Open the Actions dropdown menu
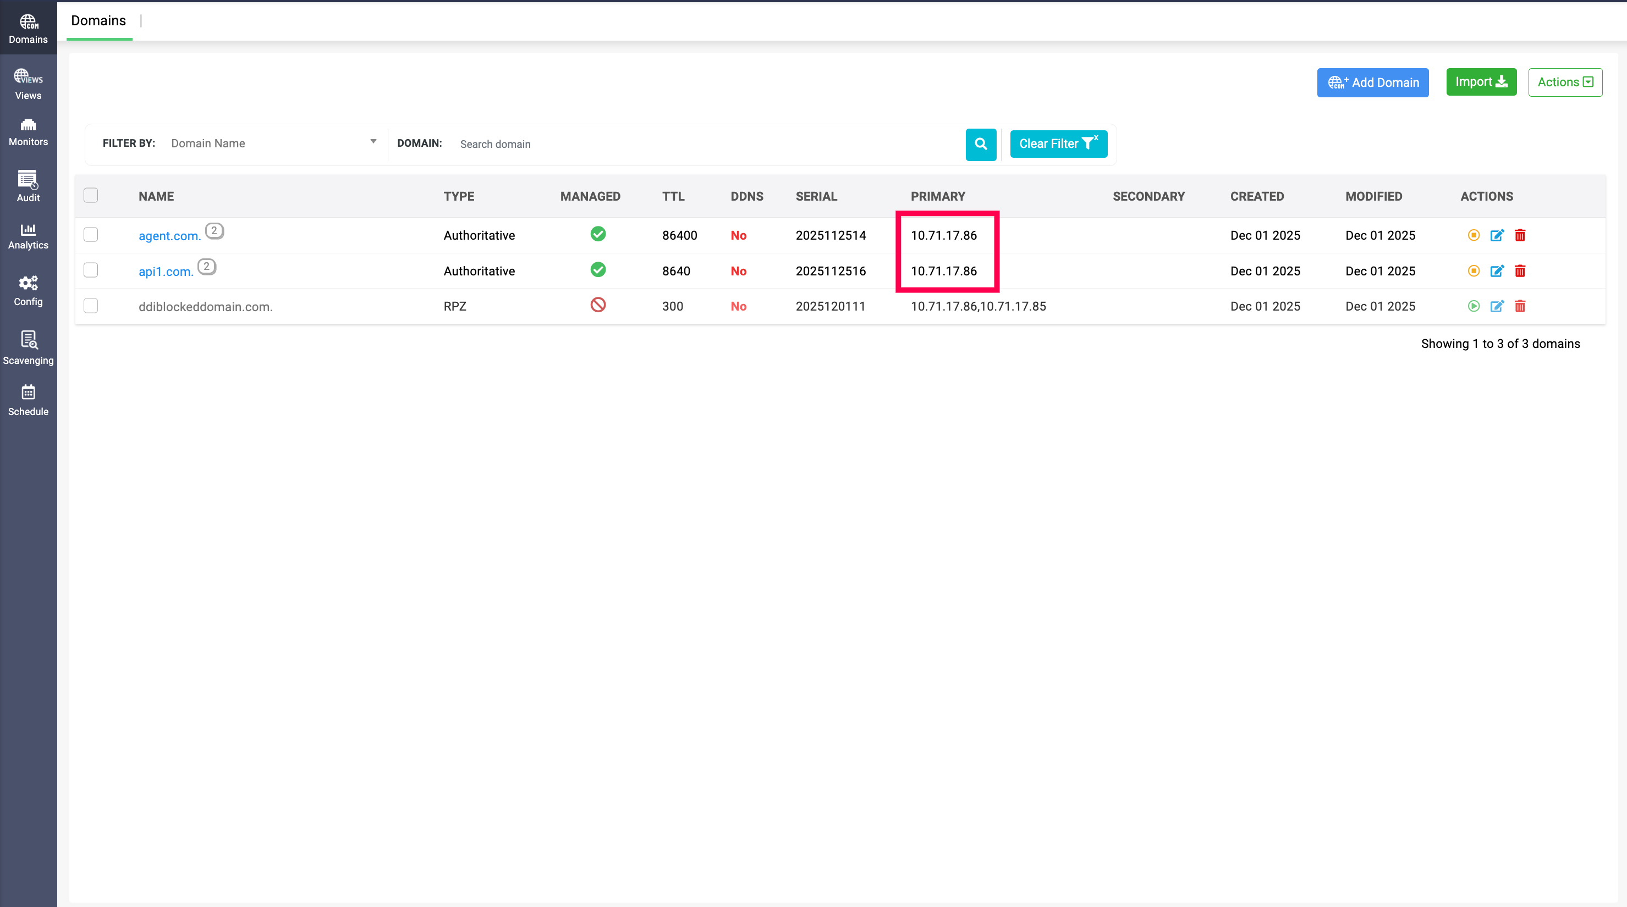The height and width of the screenshot is (907, 1627). pyautogui.click(x=1564, y=82)
